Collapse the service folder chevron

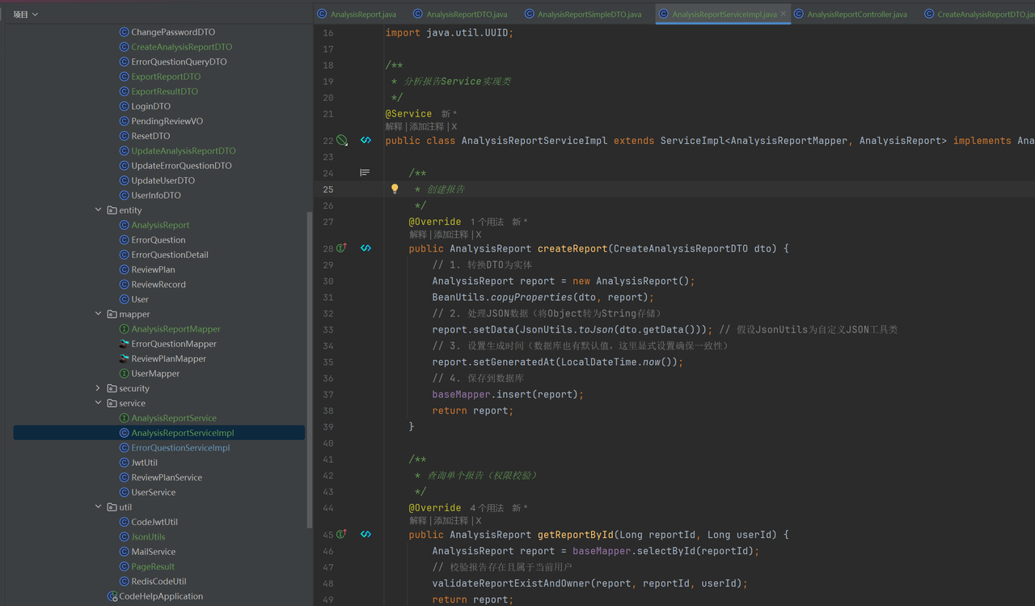pyautogui.click(x=99, y=403)
